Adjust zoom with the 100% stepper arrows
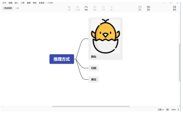Image resolution: width=183 pixels, height=113 pixels. pos(178,110)
